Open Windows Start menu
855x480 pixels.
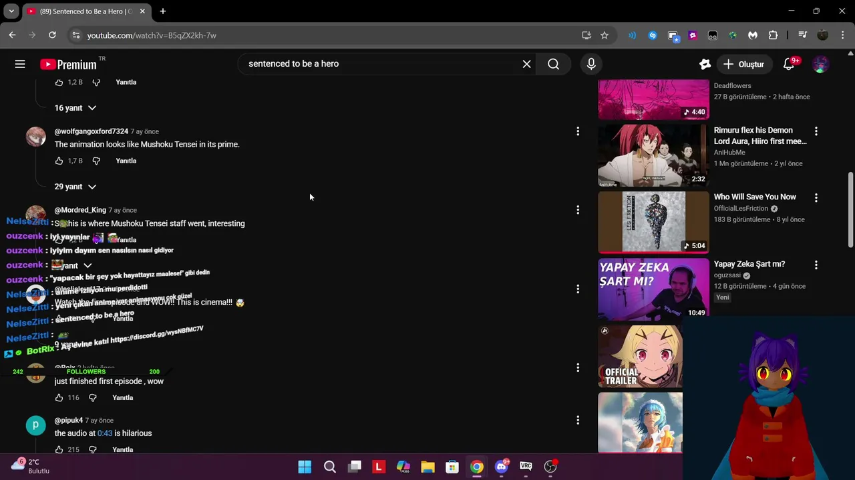[305, 467]
